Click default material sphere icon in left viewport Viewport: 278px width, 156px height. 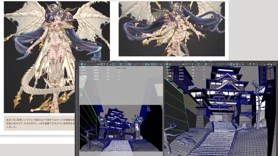pos(149,64)
